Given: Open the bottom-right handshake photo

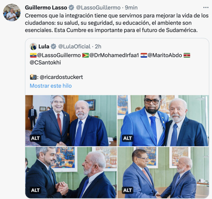Looking at the screenshot, I should [163, 172].
